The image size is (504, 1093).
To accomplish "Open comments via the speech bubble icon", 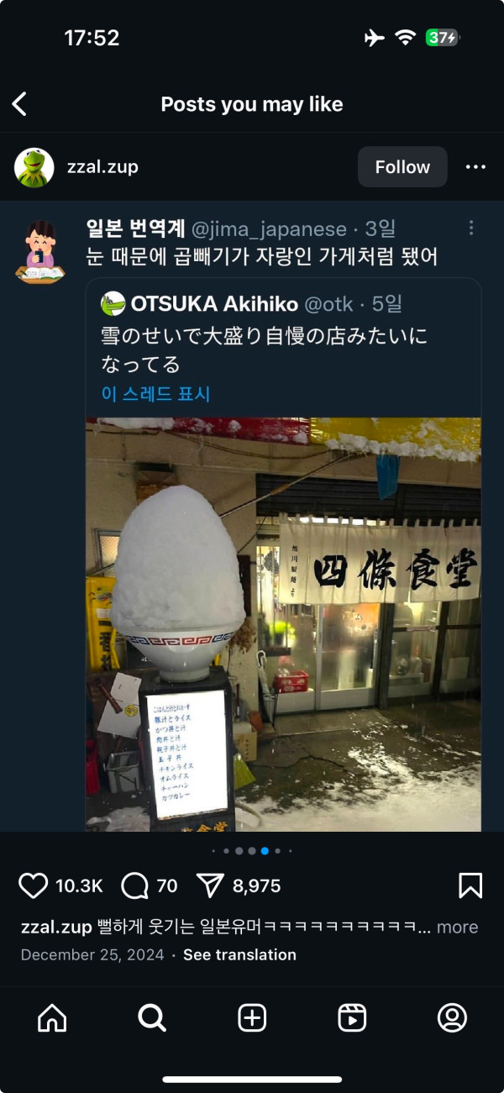I will click(135, 885).
